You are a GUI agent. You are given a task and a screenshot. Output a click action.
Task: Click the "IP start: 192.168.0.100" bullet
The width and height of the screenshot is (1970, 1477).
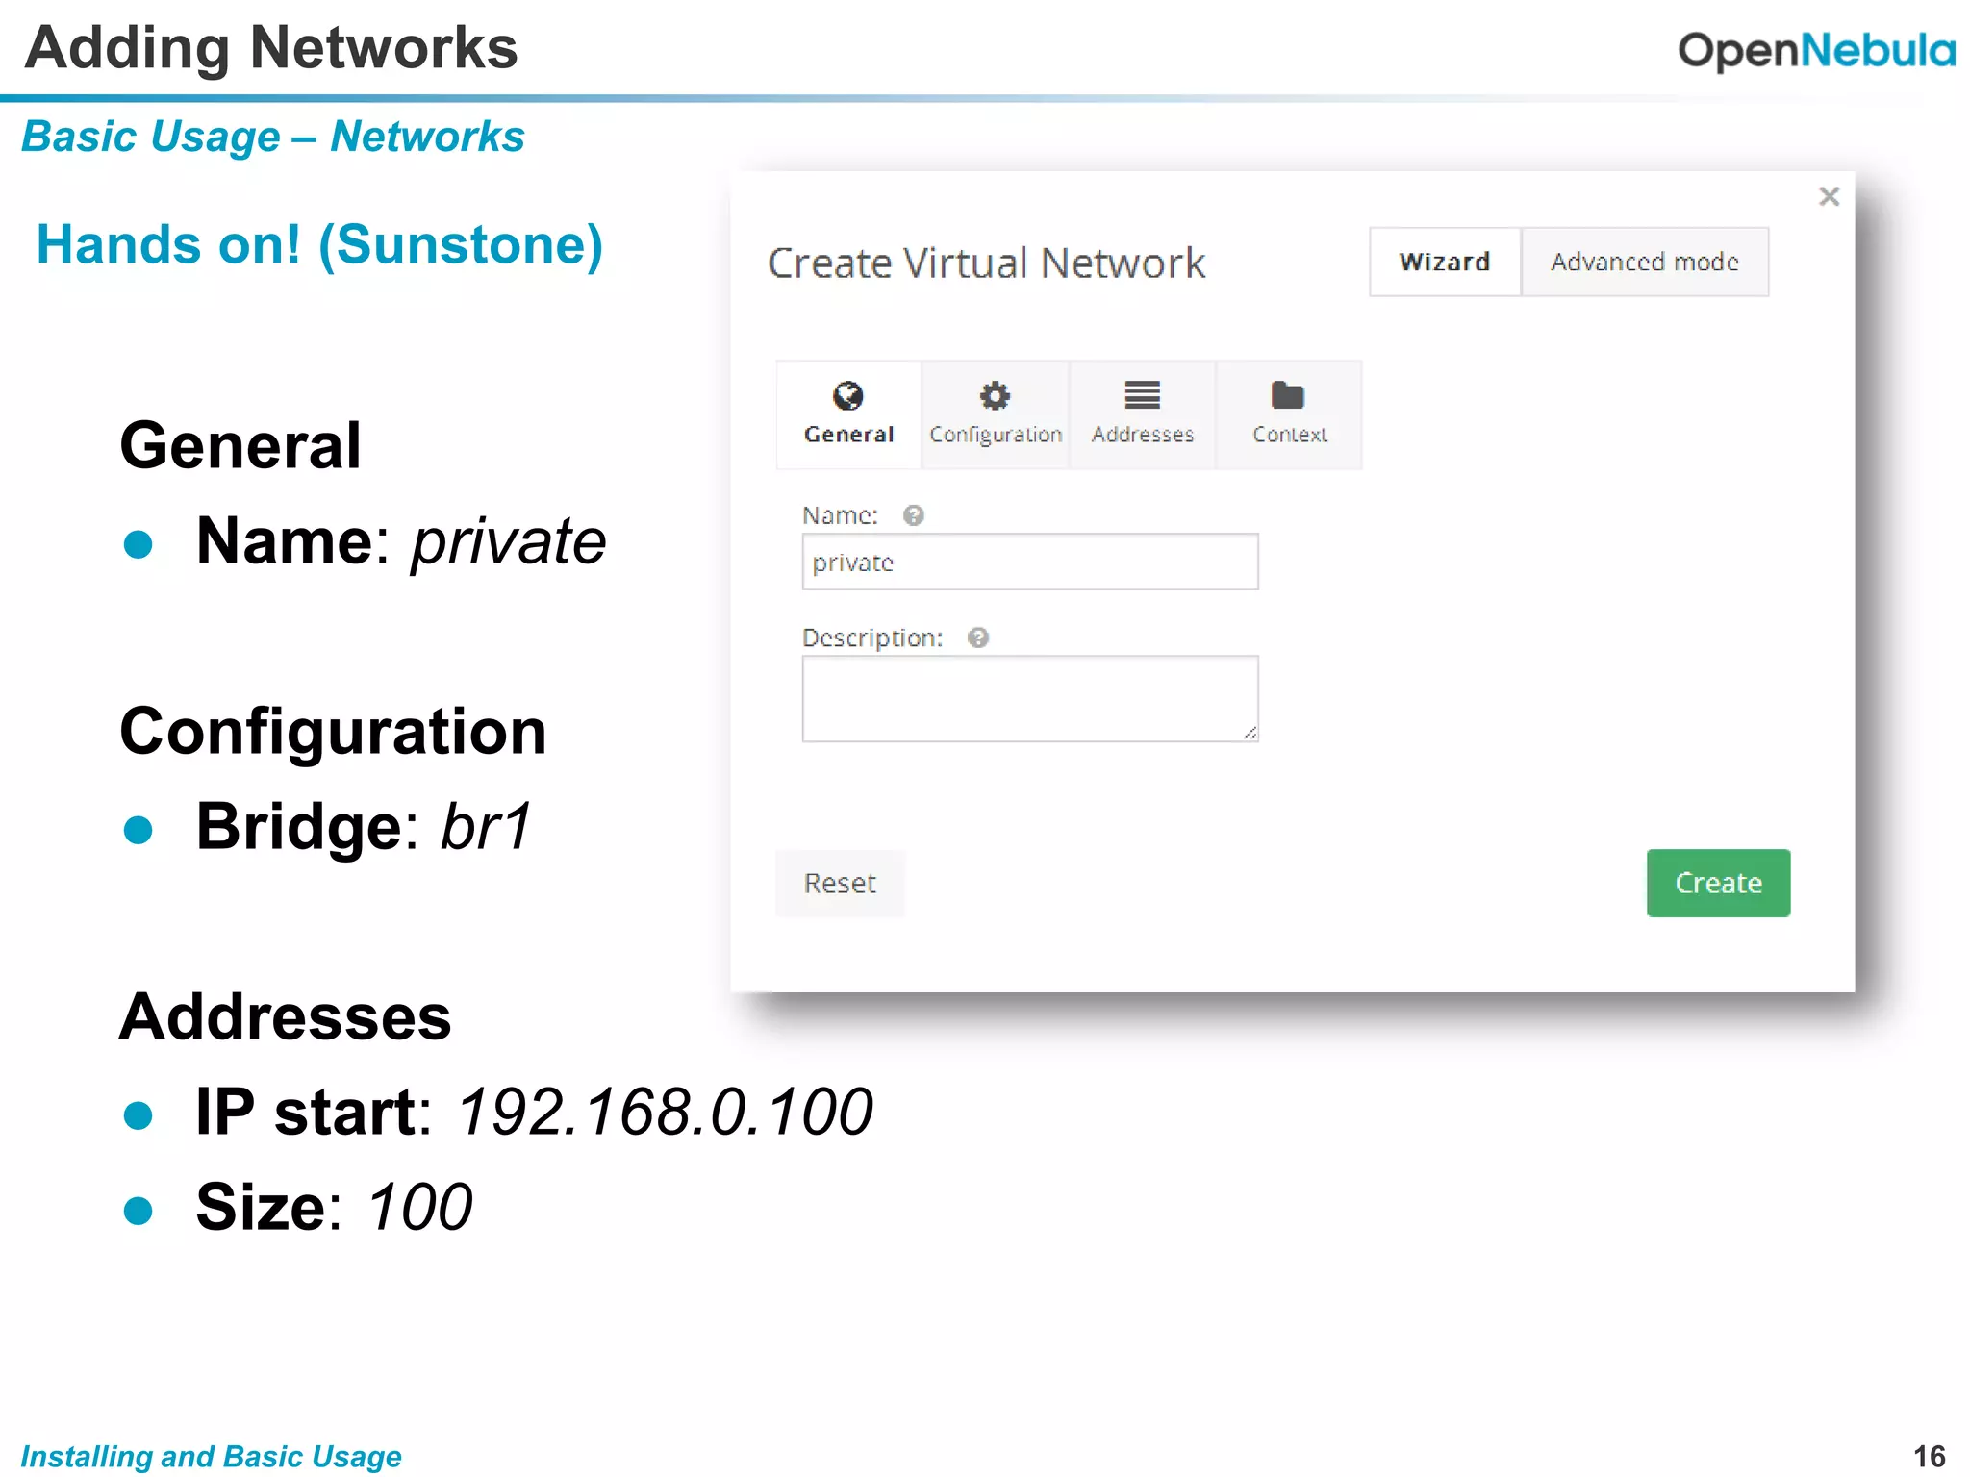(x=533, y=1113)
